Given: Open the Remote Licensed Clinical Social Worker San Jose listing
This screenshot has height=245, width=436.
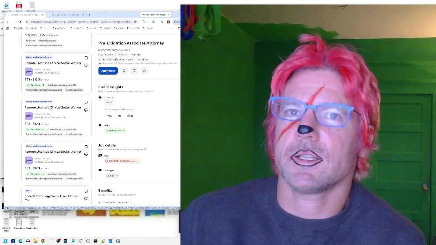Looking at the screenshot, I should pos(53,63).
